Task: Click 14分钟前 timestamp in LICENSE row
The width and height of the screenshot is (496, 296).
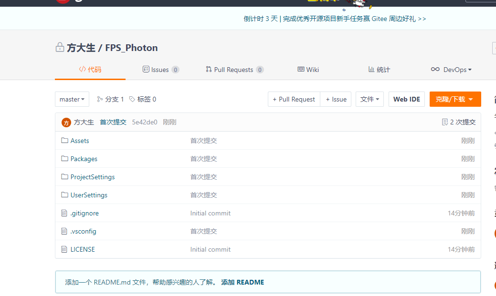Action: [x=461, y=249]
